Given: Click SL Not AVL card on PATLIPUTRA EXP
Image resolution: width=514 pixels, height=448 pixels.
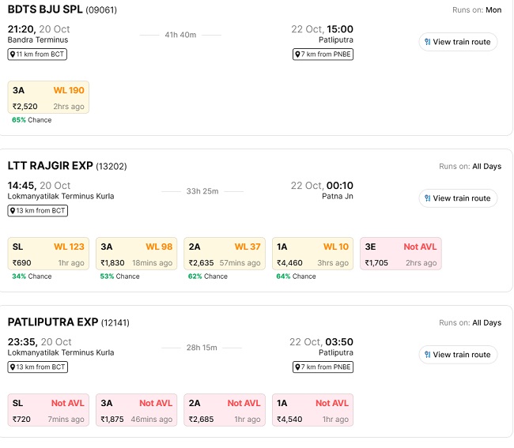Looking at the screenshot, I should click(48, 411).
